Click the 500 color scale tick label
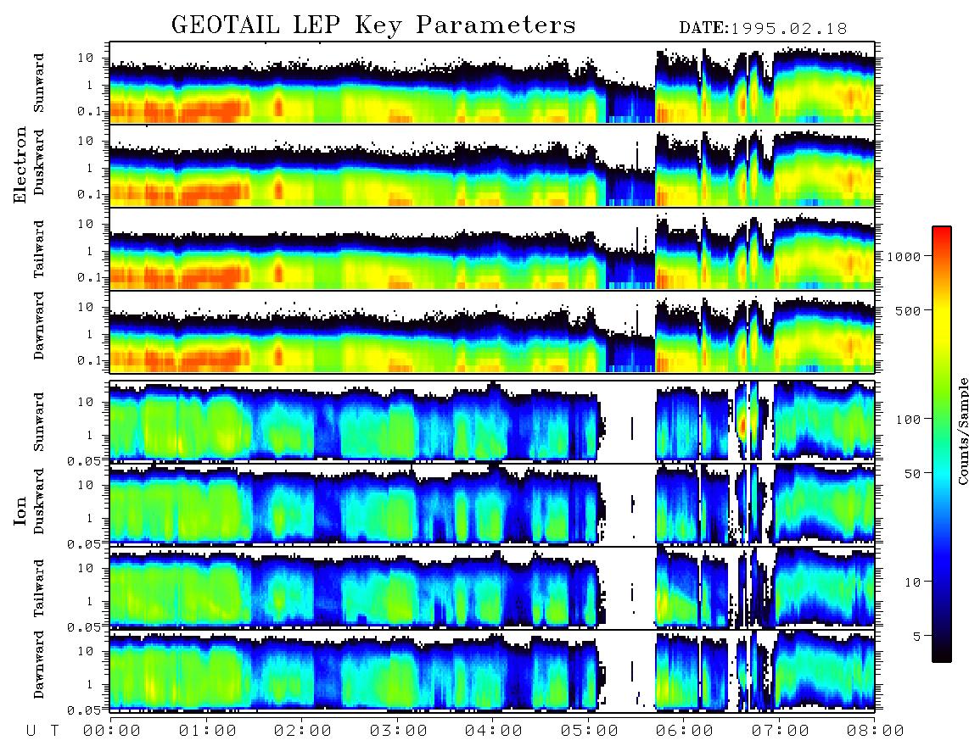 tap(908, 310)
